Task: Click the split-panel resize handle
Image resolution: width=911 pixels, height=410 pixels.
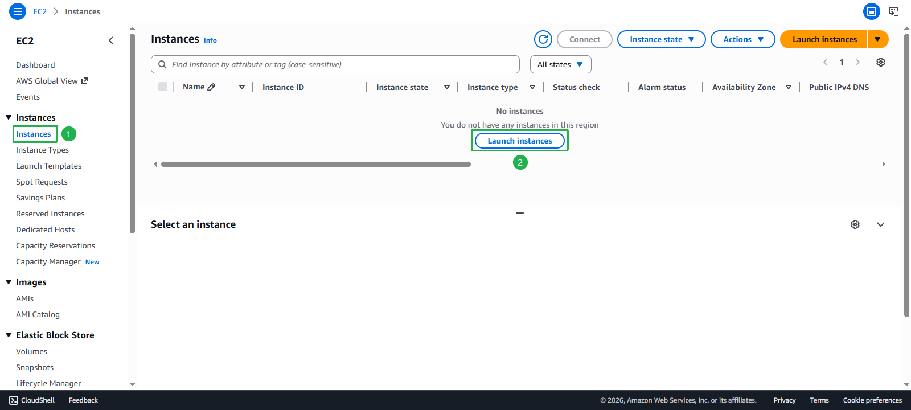Action: click(x=520, y=213)
